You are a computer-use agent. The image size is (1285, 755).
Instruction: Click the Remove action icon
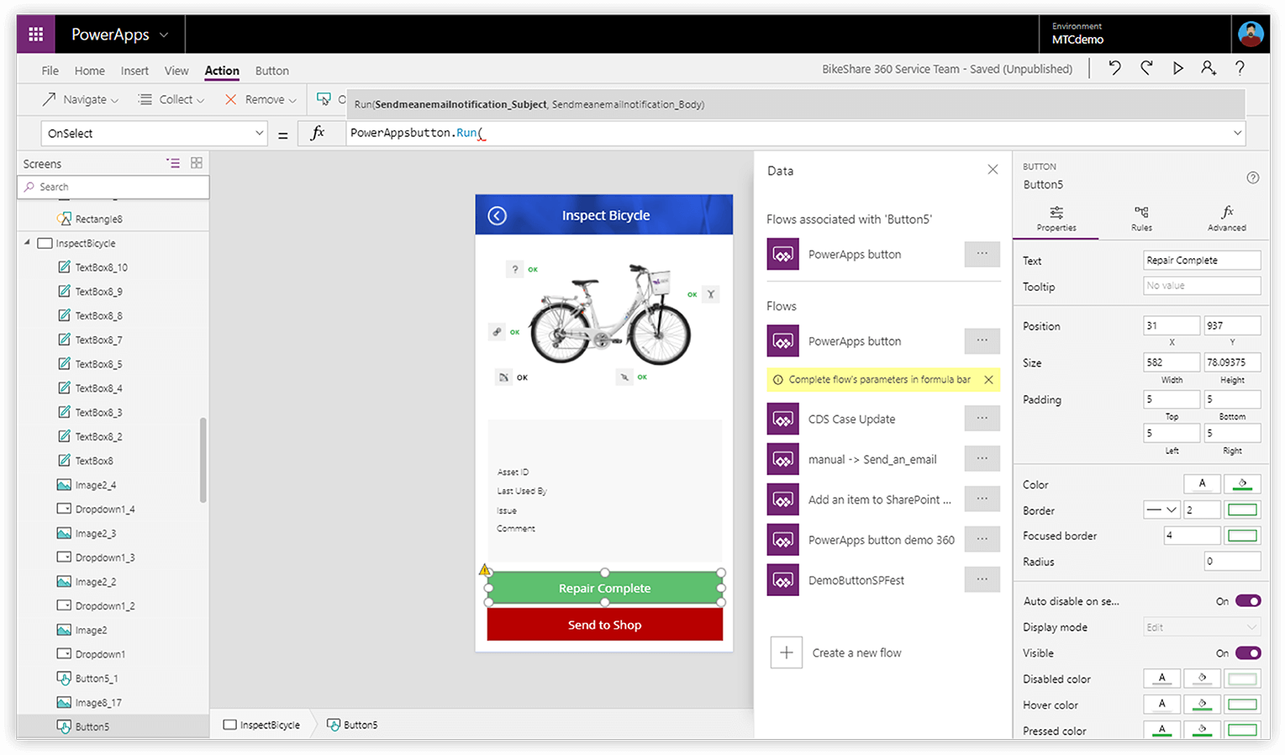pos(230,98)
